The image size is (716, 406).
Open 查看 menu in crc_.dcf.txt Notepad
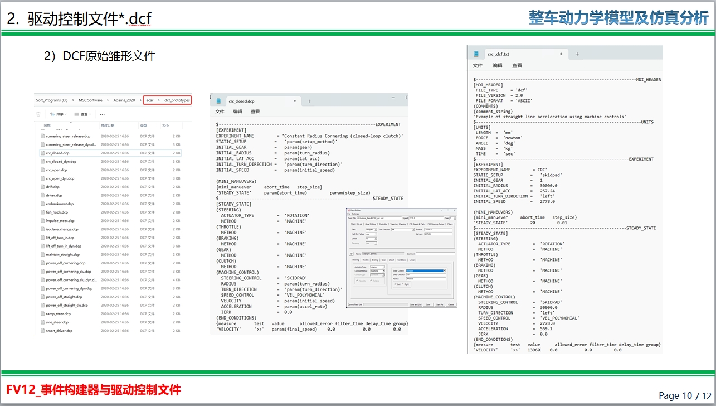click(x=517, y=65)
